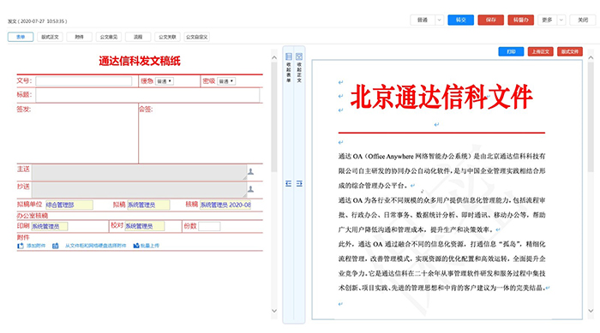This screenshot has height=333, width=600.
Task: Open the 缓急 dropdown
Action: [x=165, y=81]
